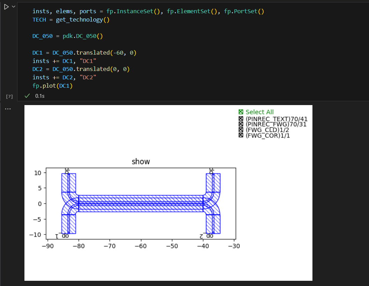Click the 0.1s execution time text

40,96
